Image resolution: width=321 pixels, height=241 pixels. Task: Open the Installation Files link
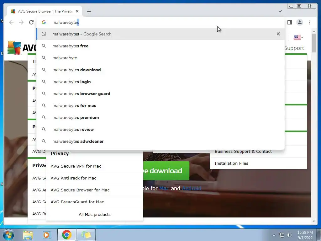(x=231, y=163)
